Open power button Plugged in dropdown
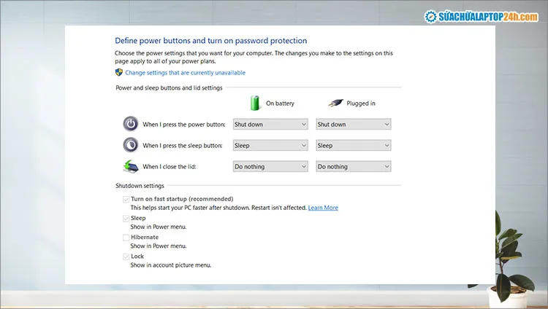The width and height of the screenshot is (548, 309). pyautogui.click(x=354, y=125)
